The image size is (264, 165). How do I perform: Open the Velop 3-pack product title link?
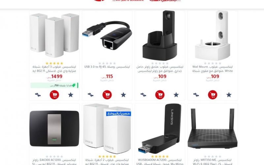coord(54,69)
